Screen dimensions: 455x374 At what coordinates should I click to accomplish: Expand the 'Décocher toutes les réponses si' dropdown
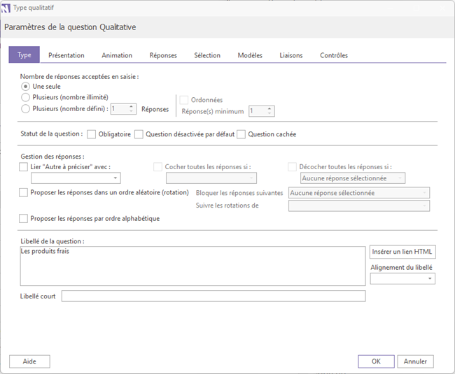pos(353,178)
